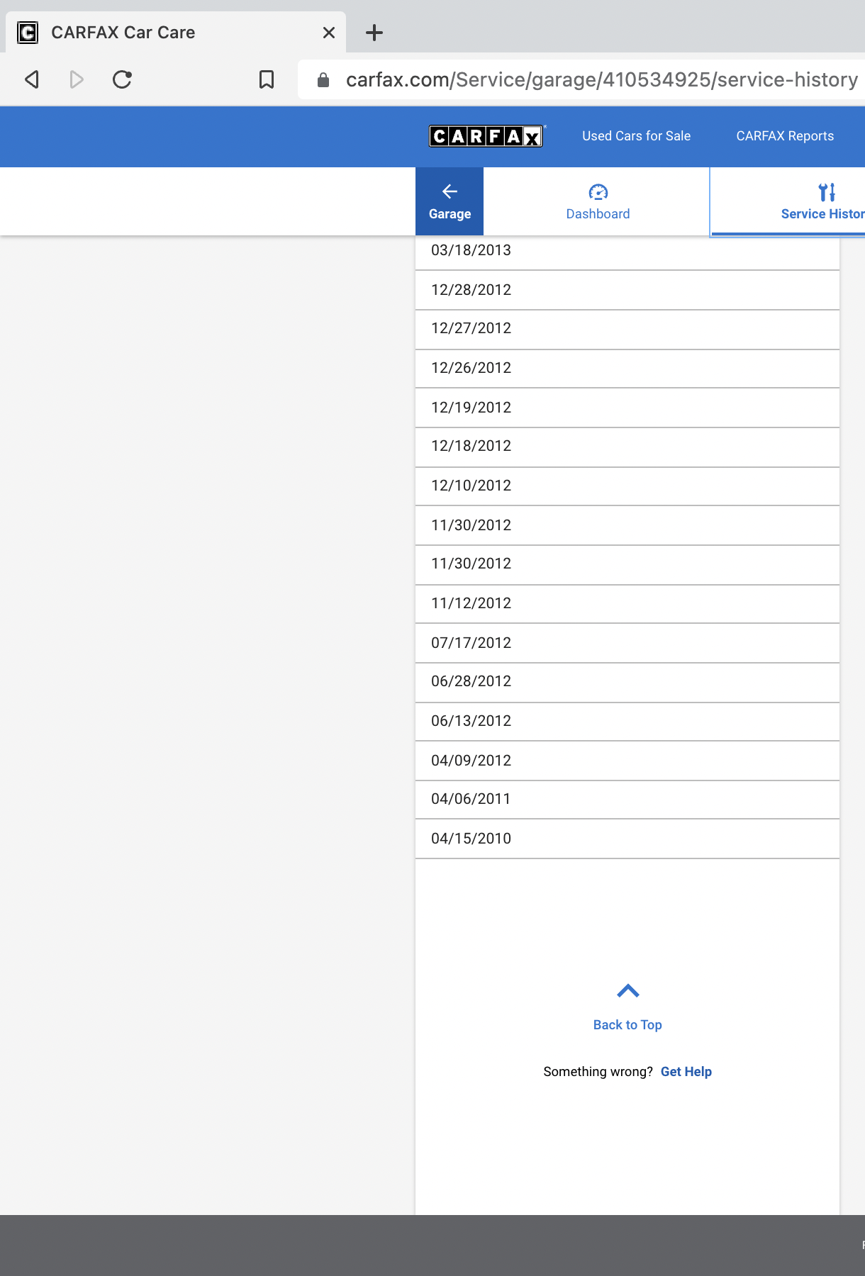
Task: Expand the 03/18/2013 service record
Action: pyautogui.click(x=627, y=251)
